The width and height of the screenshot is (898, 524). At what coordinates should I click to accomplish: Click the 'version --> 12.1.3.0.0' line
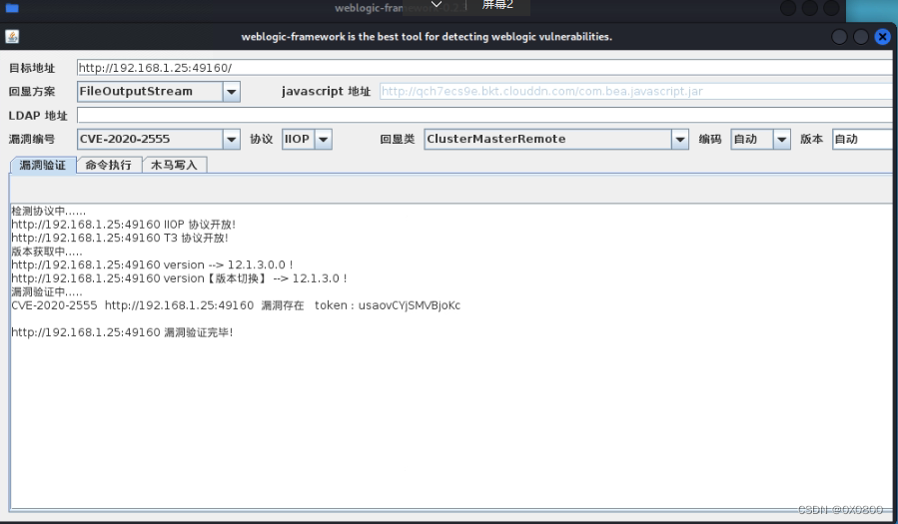click(x=153, y=264)
